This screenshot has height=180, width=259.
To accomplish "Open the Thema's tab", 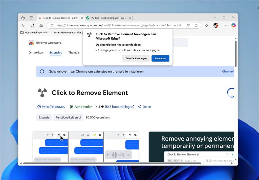I will 74,53.
